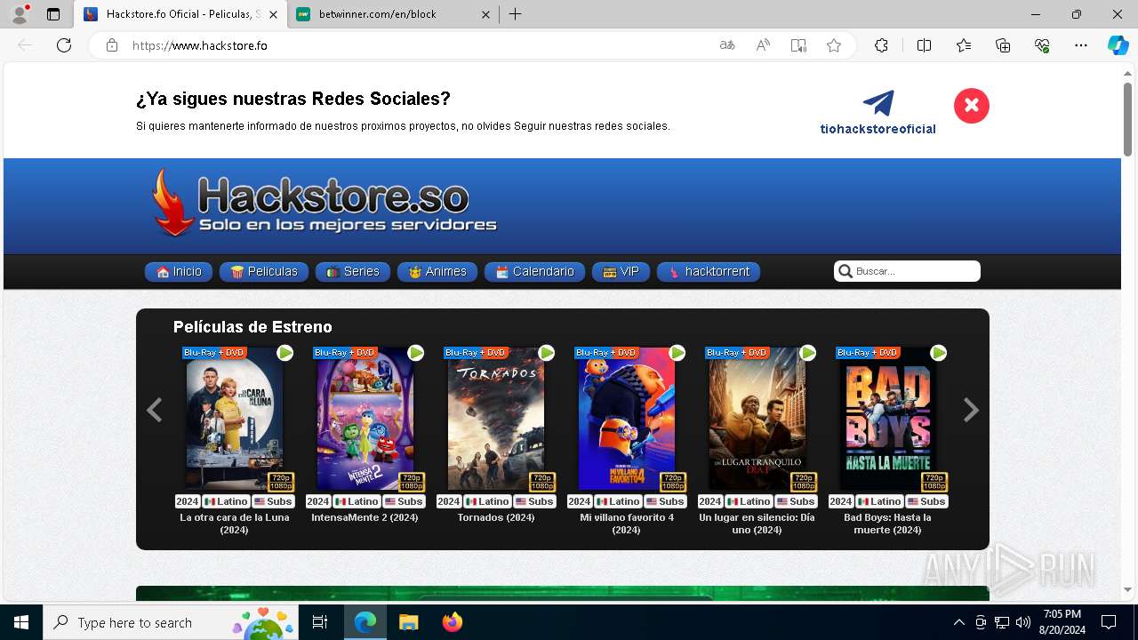Open the browser profile avatar

tap(20, 14)
